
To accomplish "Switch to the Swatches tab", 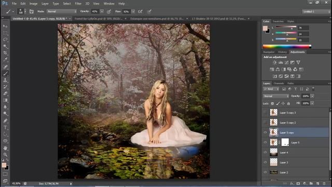I will click(278, 21).
